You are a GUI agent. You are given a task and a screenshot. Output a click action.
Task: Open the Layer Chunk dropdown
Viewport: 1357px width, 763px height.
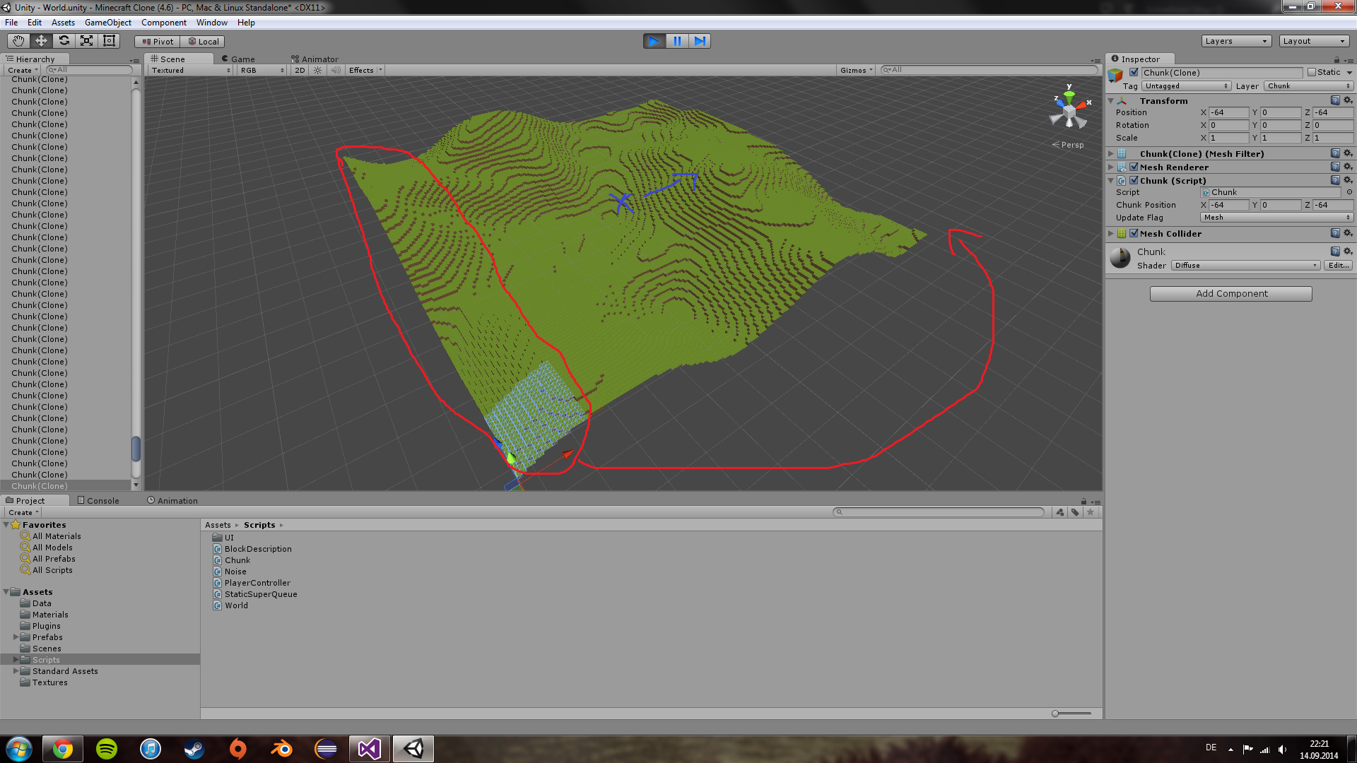point(1308,86)
